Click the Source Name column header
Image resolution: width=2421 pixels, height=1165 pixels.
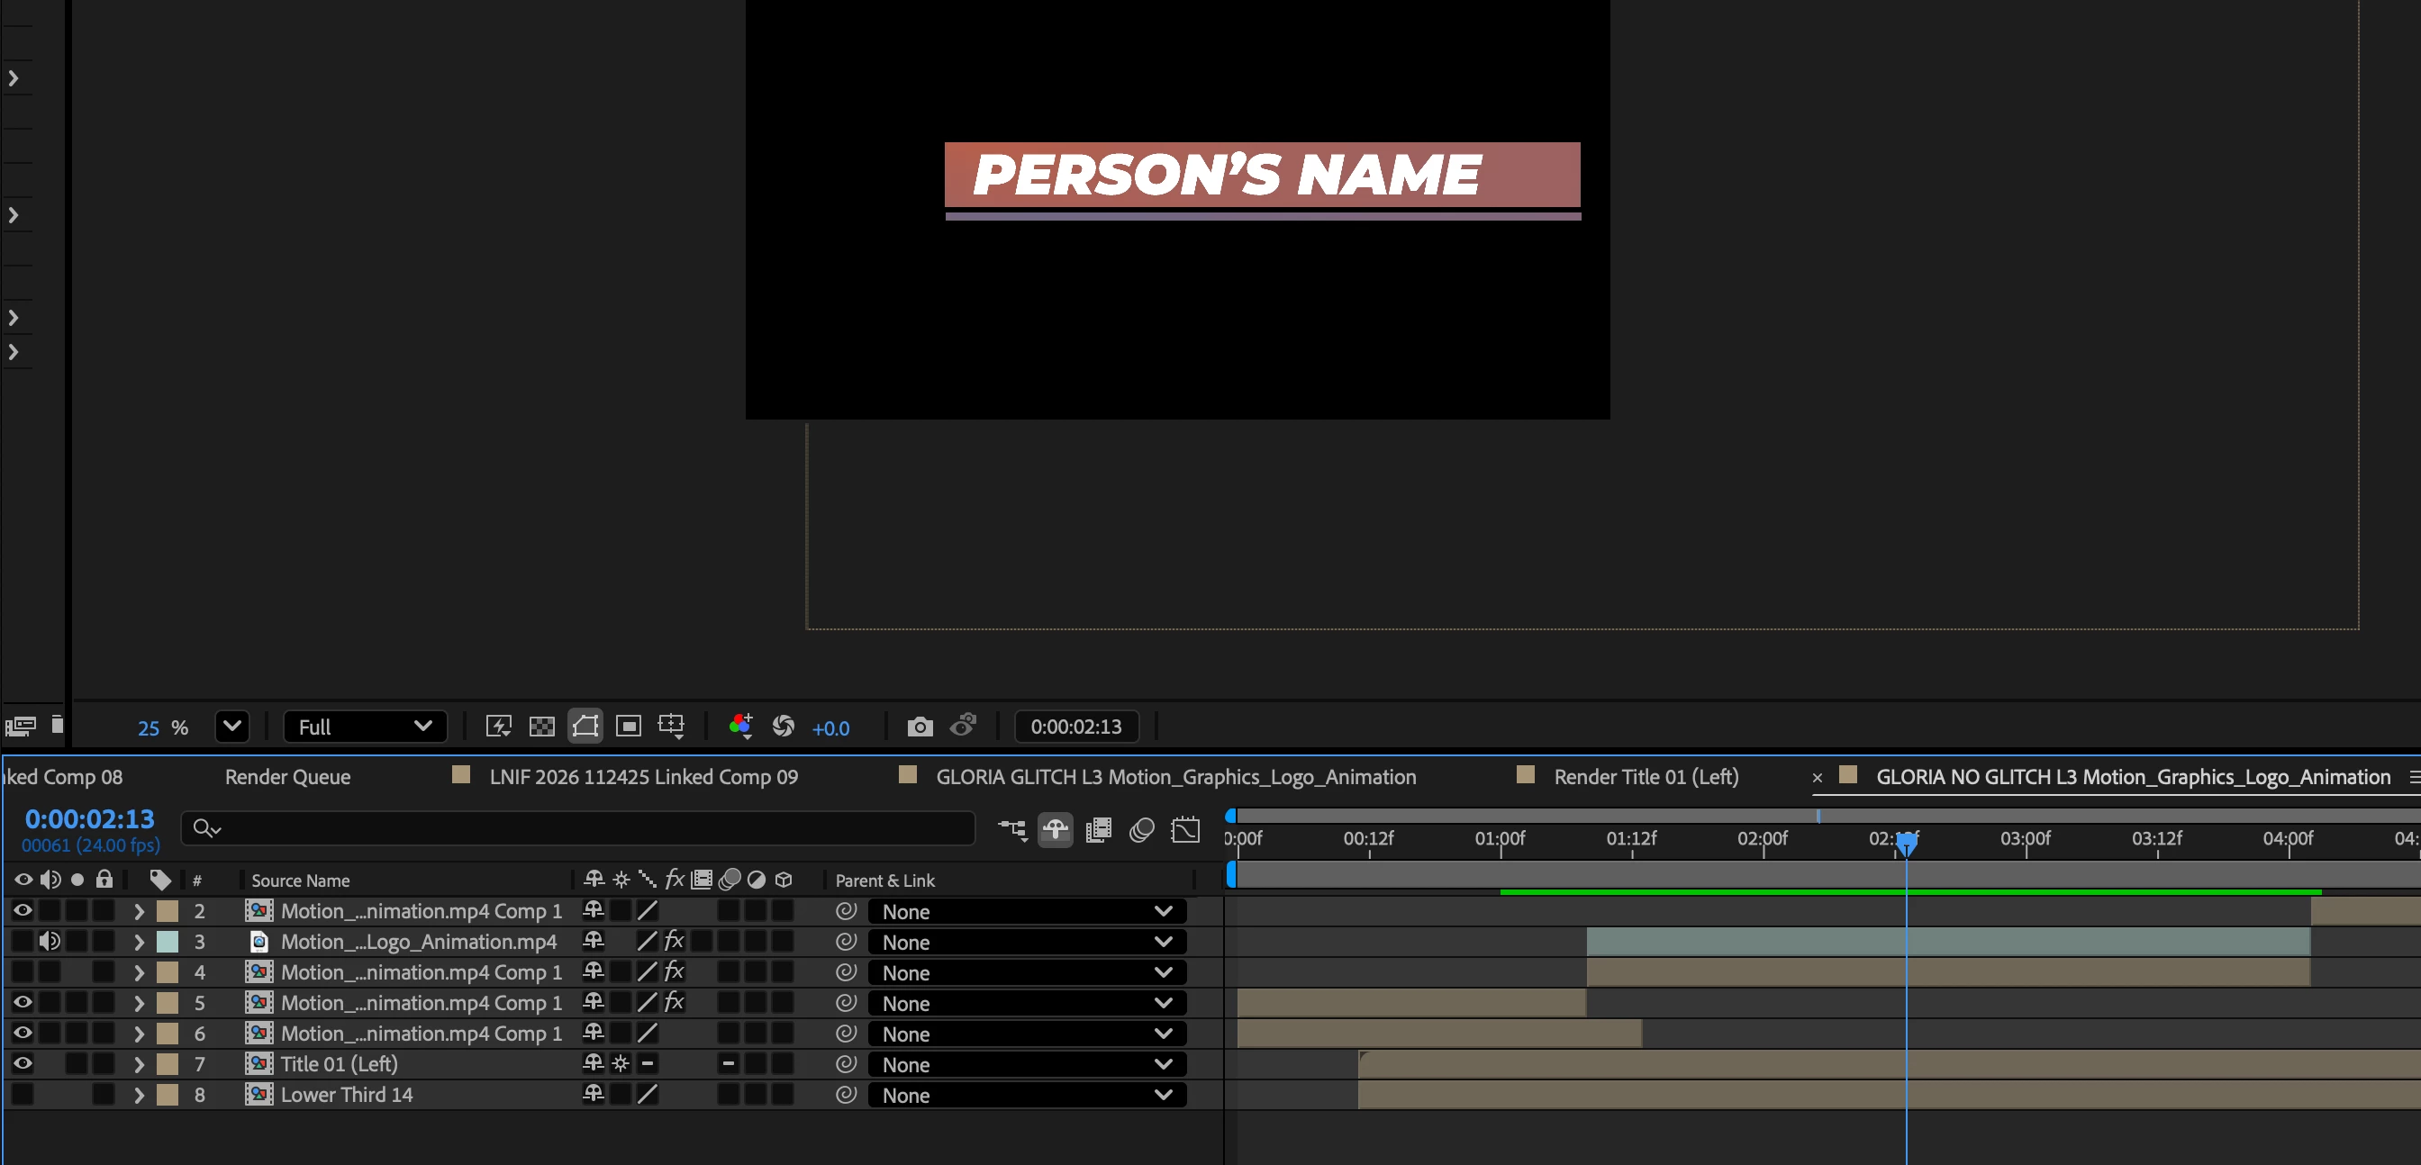tap(300, 881)
